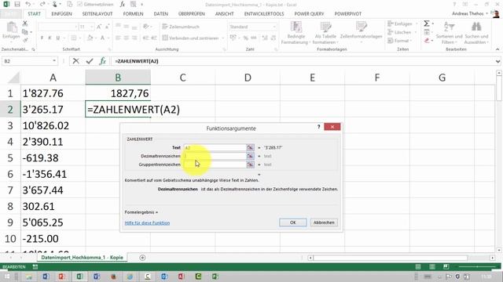The image size is (503, 282).
Task: Open Andreas Thehos account dropdown
Action: pos(487,13)
